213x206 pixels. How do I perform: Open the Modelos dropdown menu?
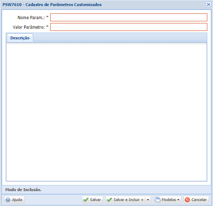click(x=167, y=200)
